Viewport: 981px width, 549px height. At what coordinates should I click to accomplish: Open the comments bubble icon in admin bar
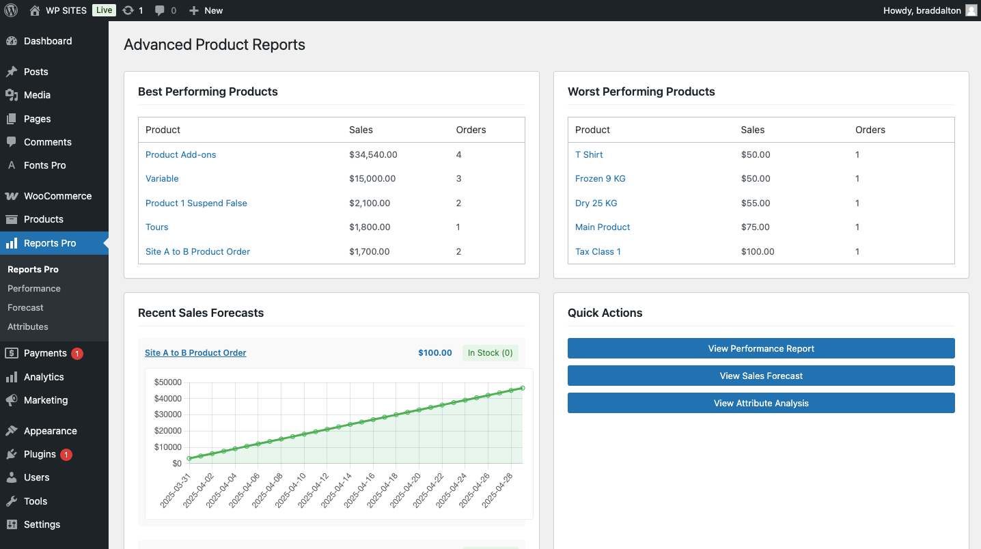pyautogui.click(x=160, y=10)
